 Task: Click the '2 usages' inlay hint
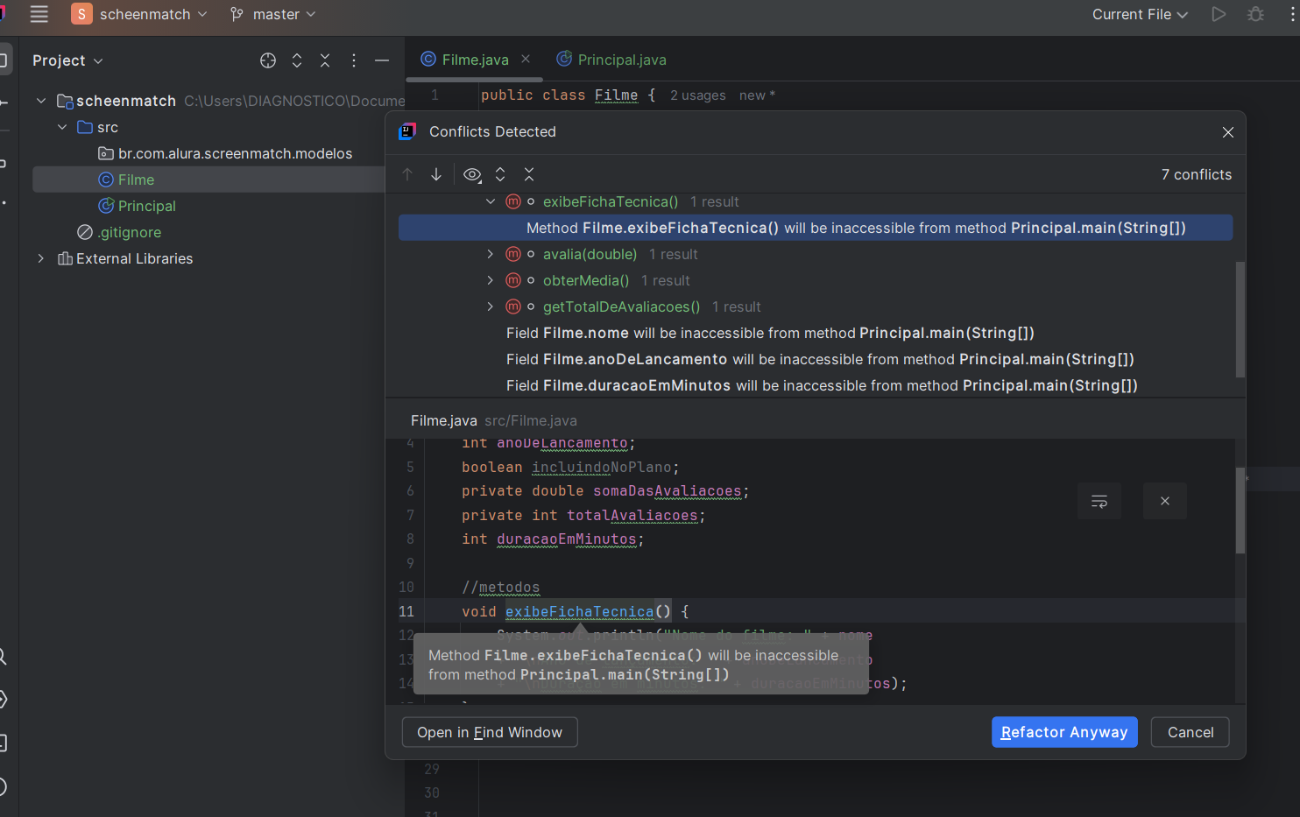(698, 95)
